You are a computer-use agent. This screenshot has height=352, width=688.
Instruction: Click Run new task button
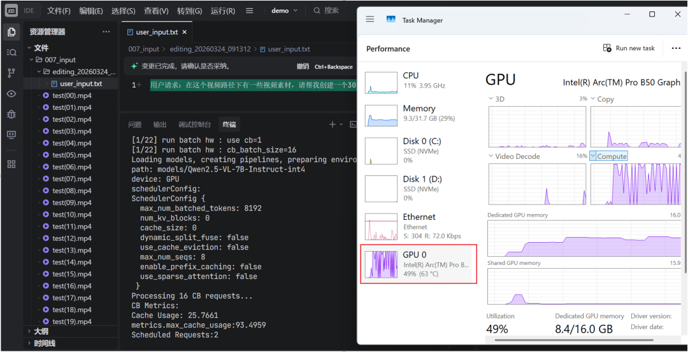(x=629, y=48)
